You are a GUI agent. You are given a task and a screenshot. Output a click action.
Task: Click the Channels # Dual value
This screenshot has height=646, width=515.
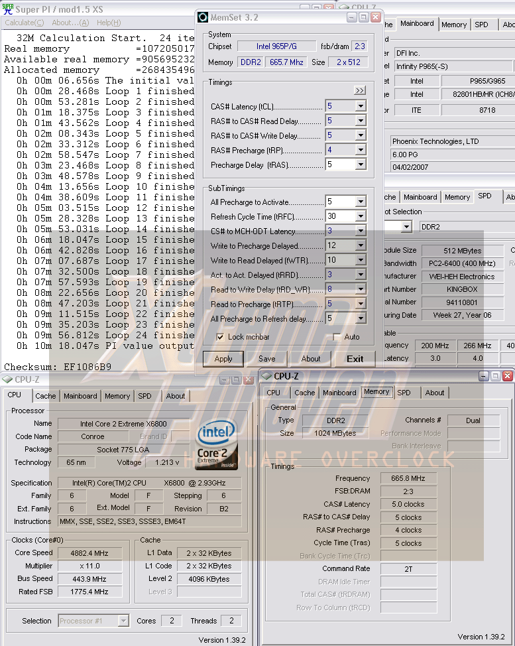473,420
